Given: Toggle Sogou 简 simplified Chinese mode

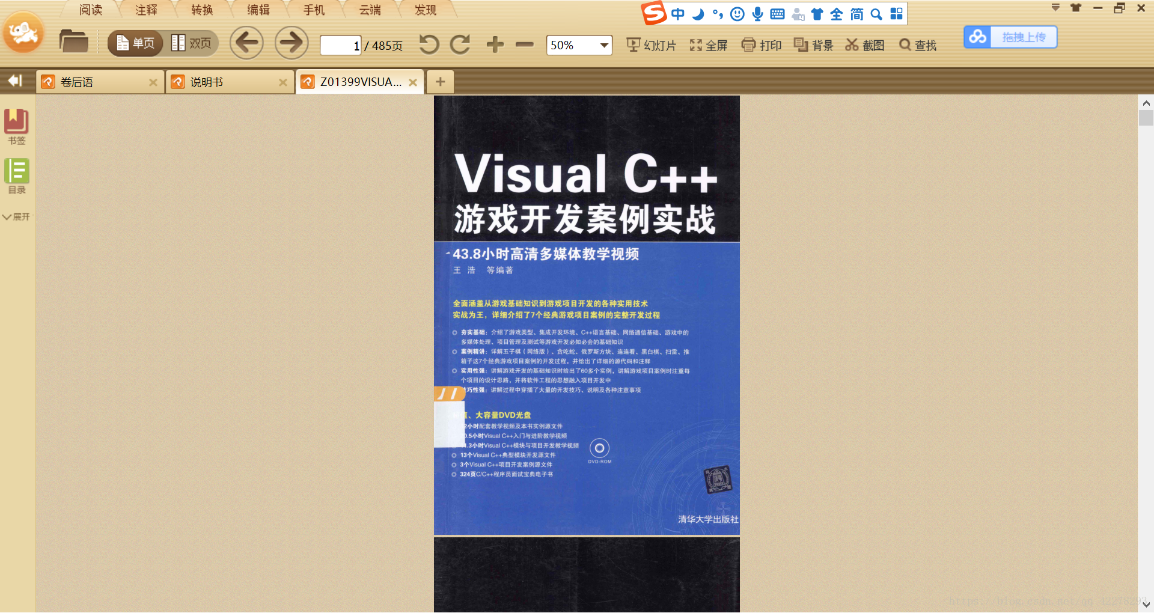Looking at the screenshot, I should (x=856, y=14).
